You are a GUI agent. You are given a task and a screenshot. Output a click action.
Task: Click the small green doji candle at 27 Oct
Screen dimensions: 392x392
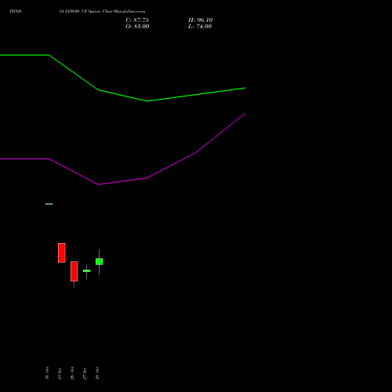click(87, 270)
